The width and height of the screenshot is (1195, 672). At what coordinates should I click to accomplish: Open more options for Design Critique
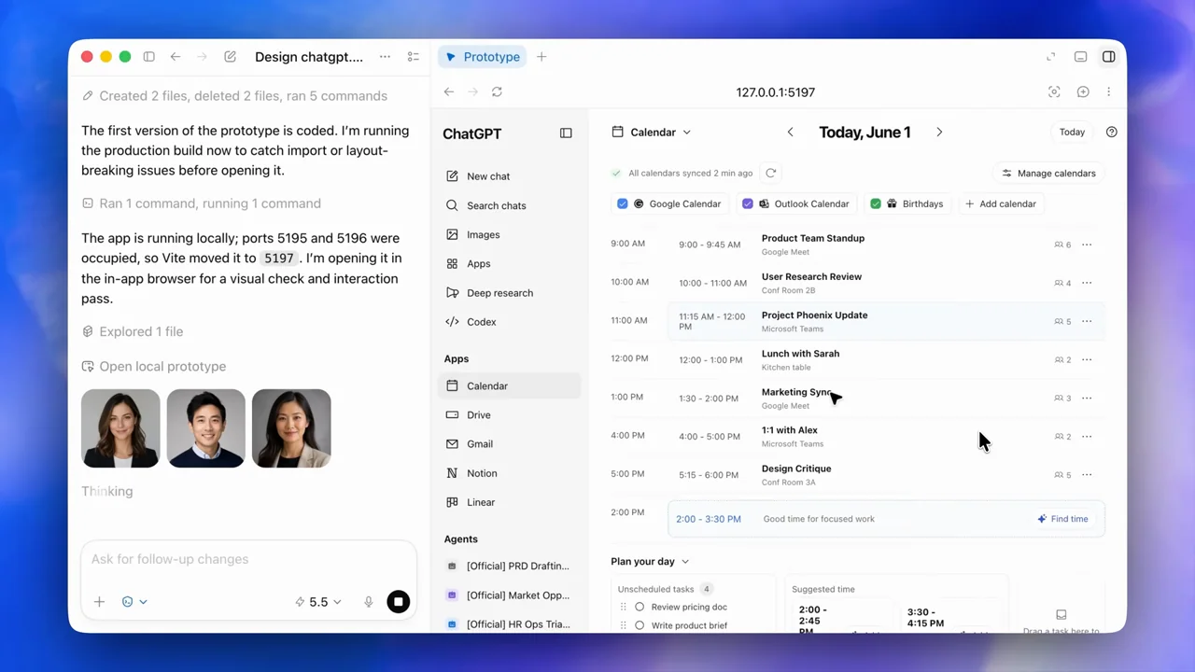[1087, 475]
